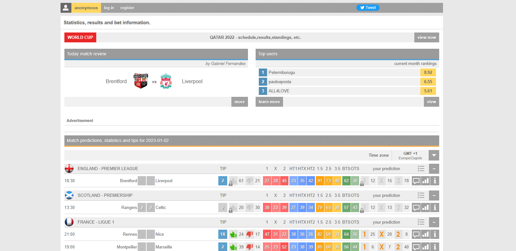The height and width of the screenshot is (251, 516).
Task: Thumbs up the Montpellier vs Marseille tip
Action: pos(233,247)
